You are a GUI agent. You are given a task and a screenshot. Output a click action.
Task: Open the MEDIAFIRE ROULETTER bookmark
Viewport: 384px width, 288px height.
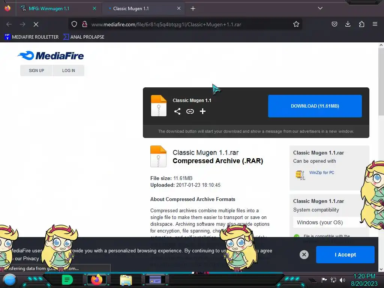[31, 37]
